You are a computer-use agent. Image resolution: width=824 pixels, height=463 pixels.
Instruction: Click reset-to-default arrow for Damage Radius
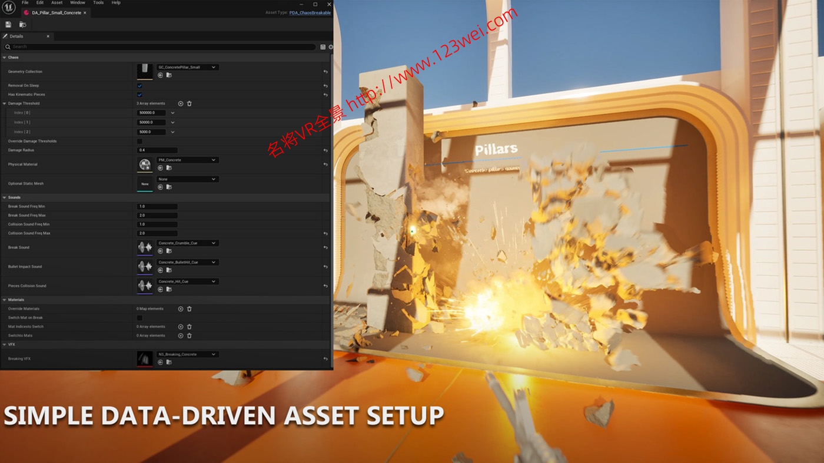click(325, 150)
